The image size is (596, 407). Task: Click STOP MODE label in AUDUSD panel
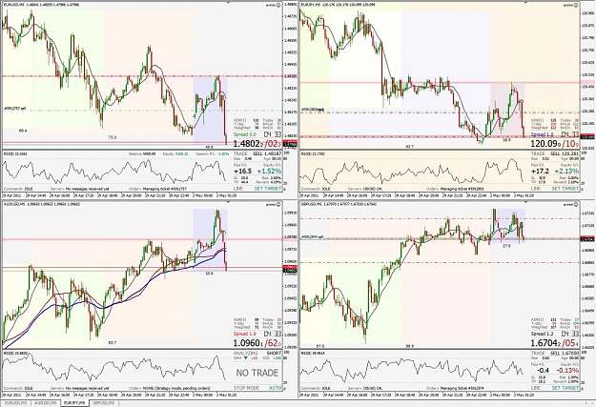click(246, 388)
